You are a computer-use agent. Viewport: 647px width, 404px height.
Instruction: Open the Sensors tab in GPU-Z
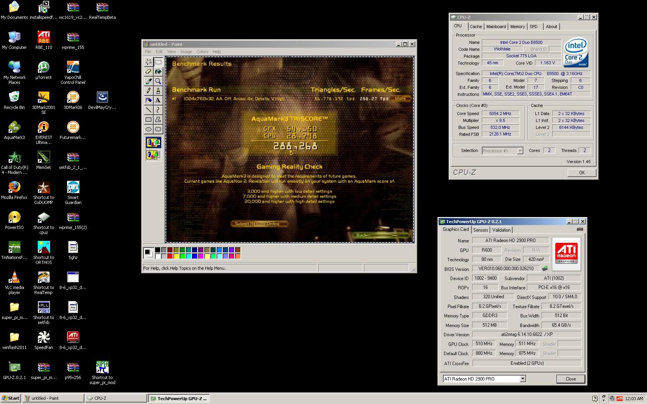[x=481, y=230]
